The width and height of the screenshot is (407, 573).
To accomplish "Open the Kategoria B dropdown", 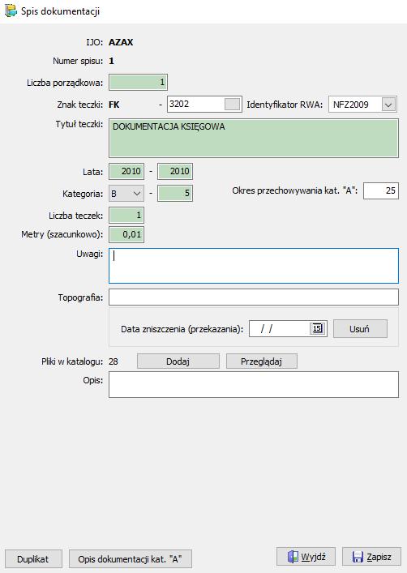I will click(x=126, y=194).
